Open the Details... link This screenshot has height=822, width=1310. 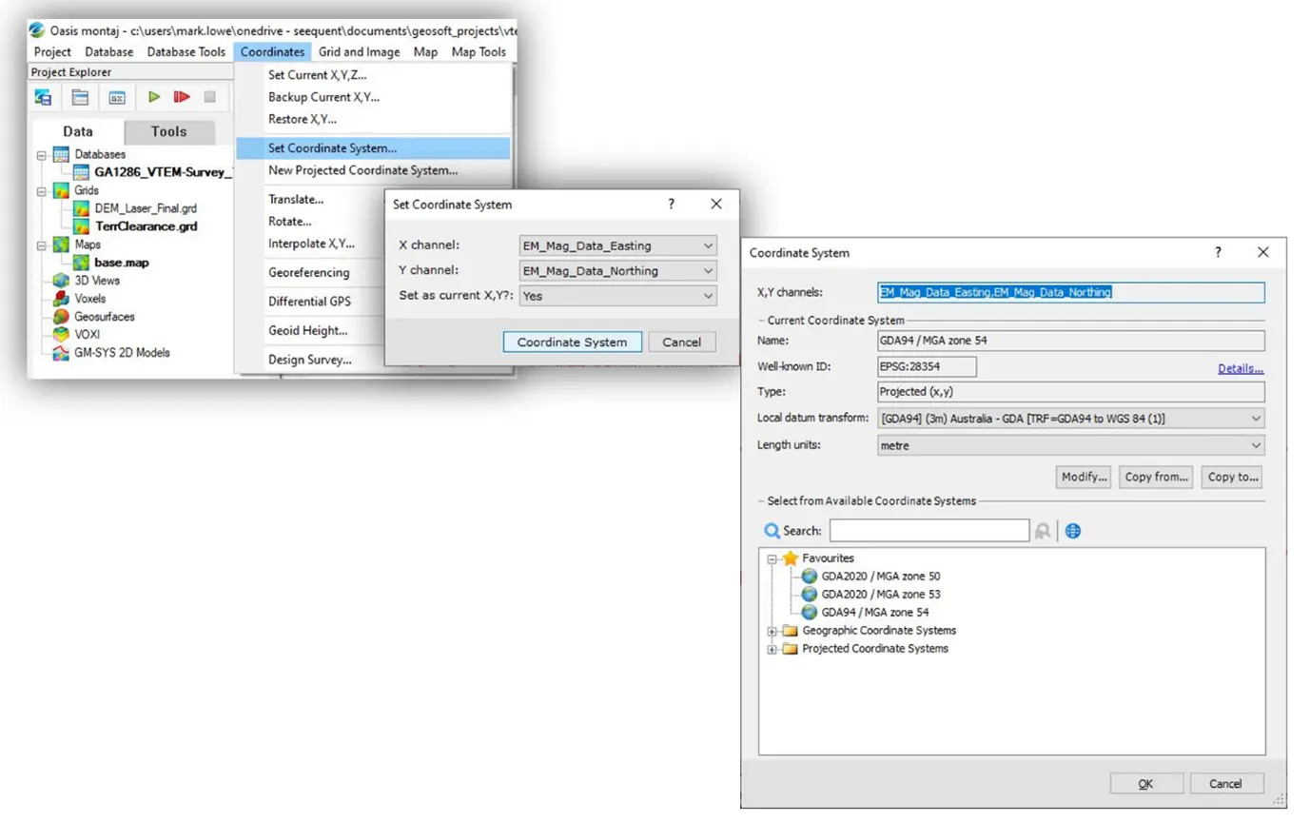(1241, 368)
